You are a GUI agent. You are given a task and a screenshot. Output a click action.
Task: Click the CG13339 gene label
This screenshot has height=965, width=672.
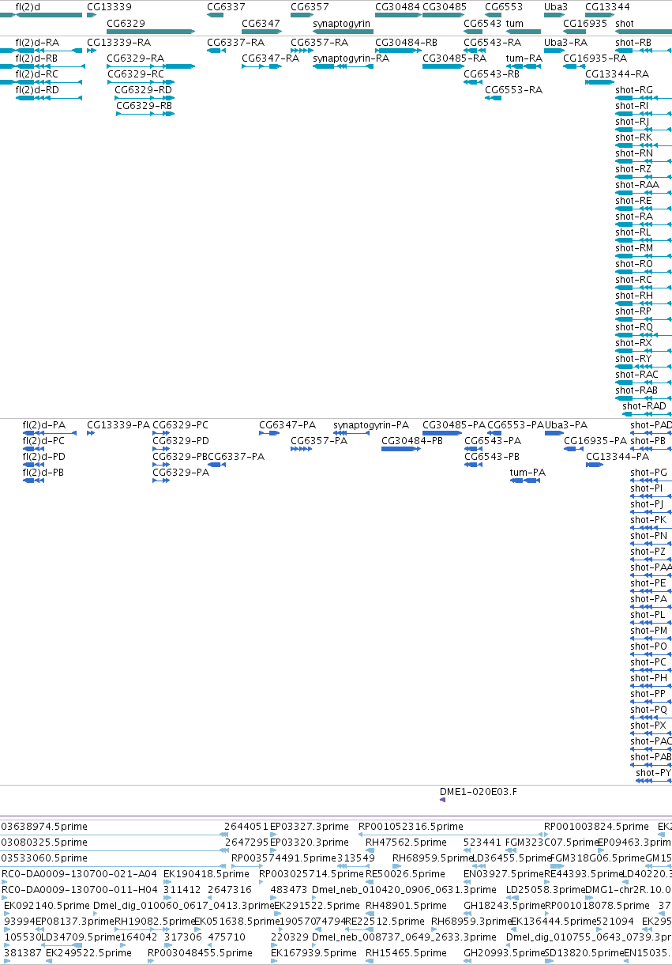tap(109, 6)
